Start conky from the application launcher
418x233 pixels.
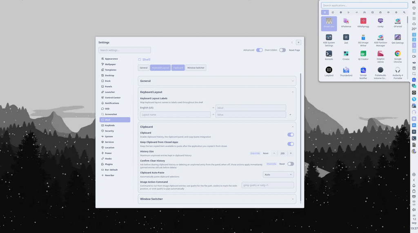pos(380,23)
